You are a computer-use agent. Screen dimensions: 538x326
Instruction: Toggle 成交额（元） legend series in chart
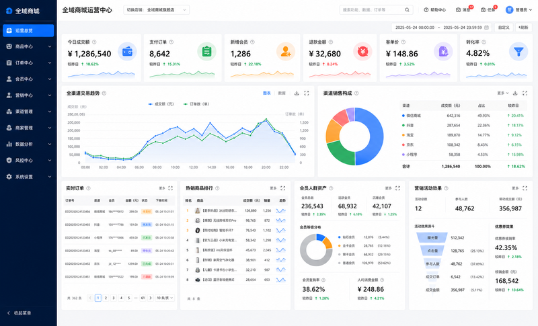pyautogui.click(x=161, y=104)
